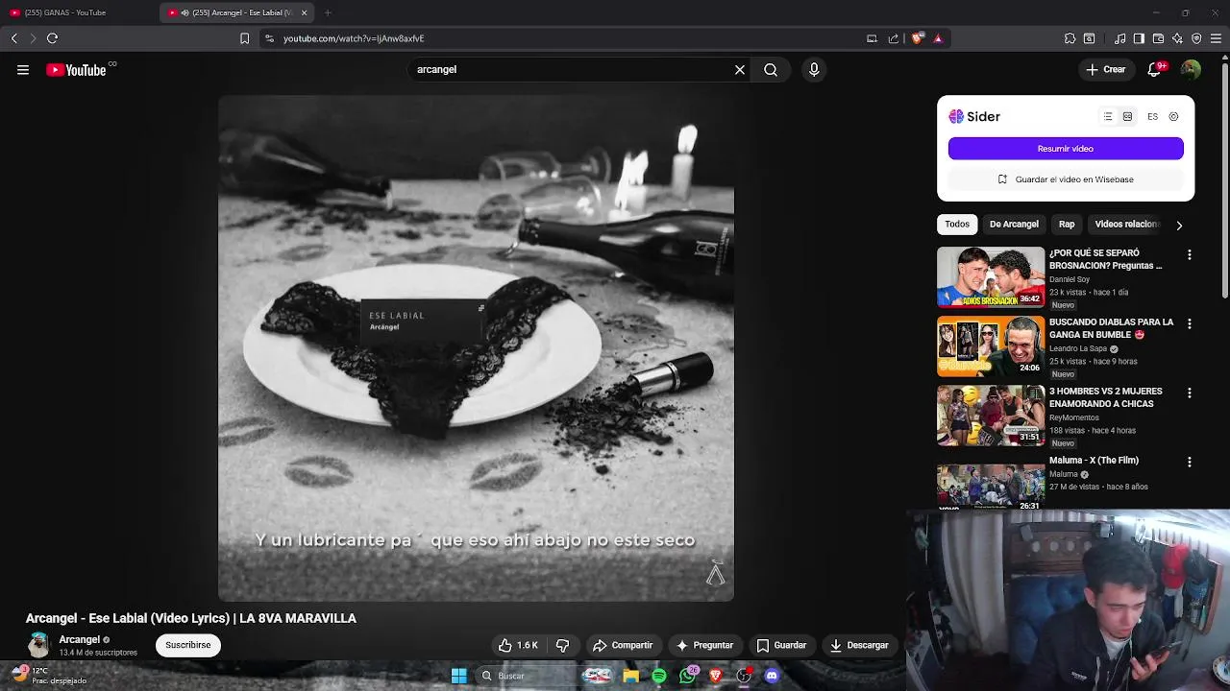
Task: Click the Compartir share button
Action: [623, 645]
